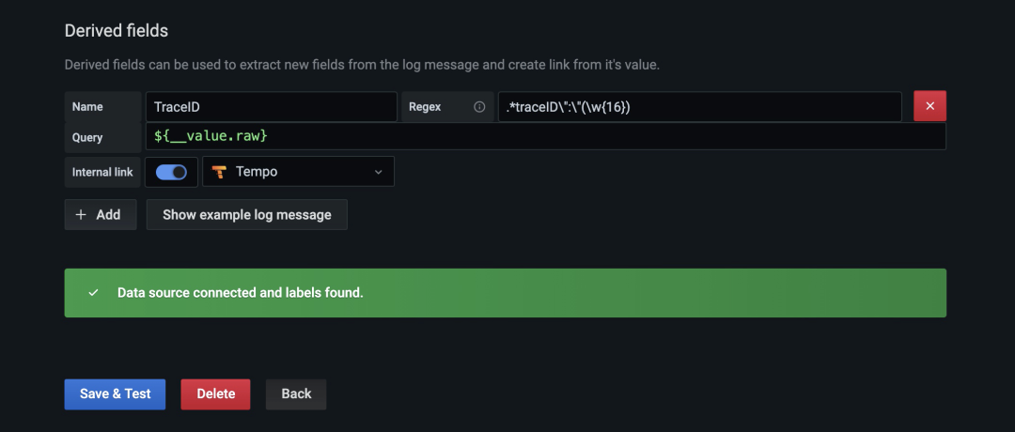Click into the Regex pattern input
Viewport: 1015px width, 432px height.
[x=700, y=107]
